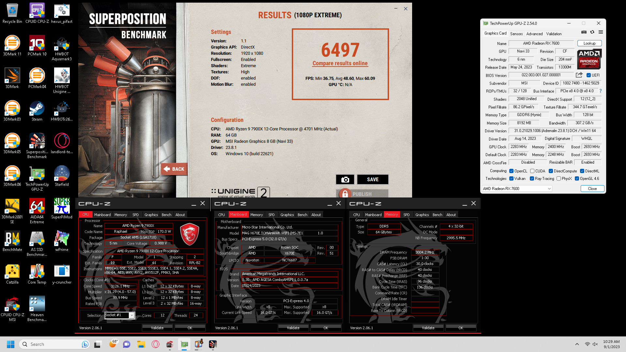This screenshot has height=352, width=626.
Task: Open Starfield desktop shortcut
Action: [x=62, y=176]
